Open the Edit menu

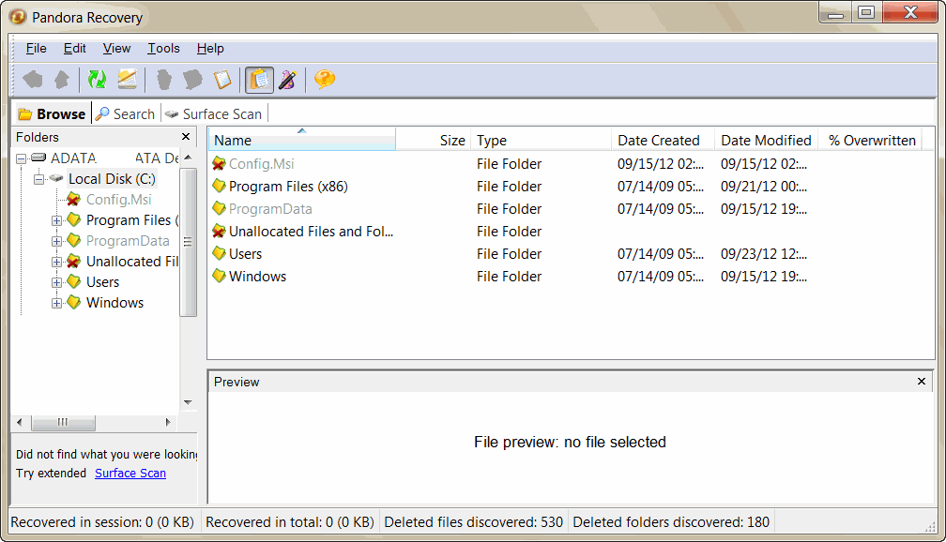pyautogui.click(x=75, y=48)
